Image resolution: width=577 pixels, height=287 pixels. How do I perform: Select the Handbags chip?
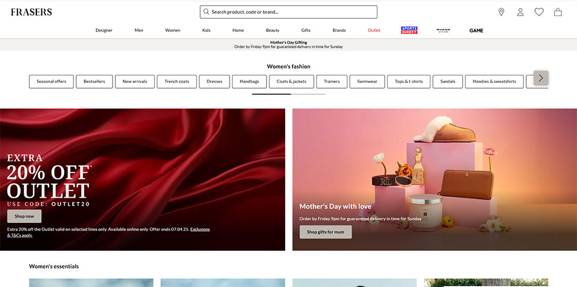(249, 82)
